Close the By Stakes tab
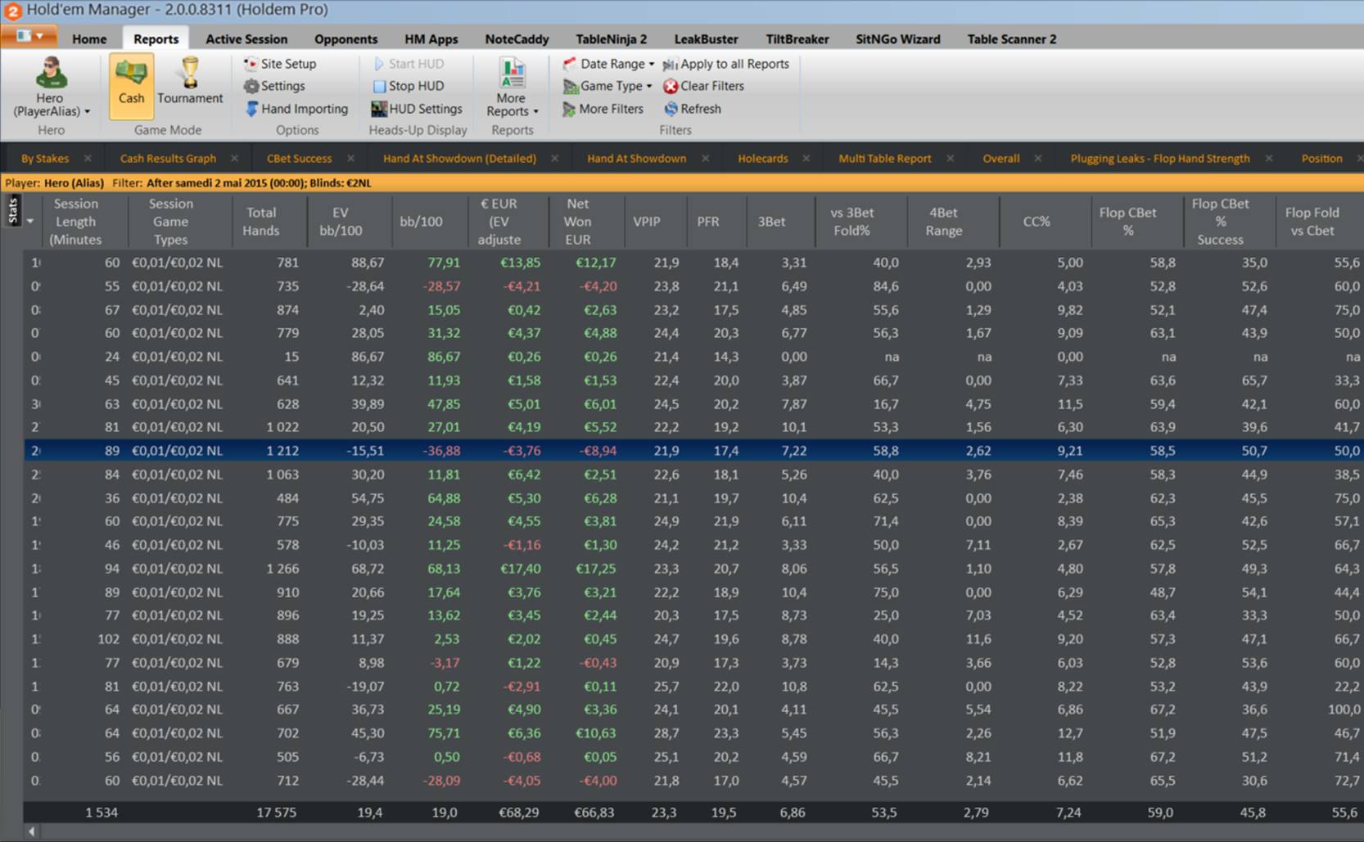1364x842 pixels. (88, 159)
